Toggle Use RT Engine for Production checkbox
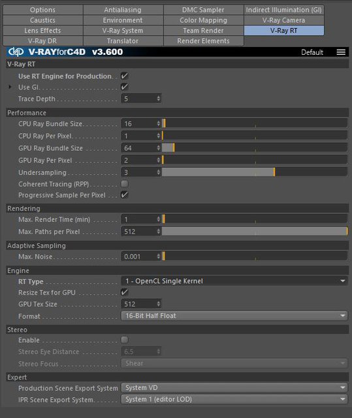Screen dimensions: 352x418 coord(125,76)
